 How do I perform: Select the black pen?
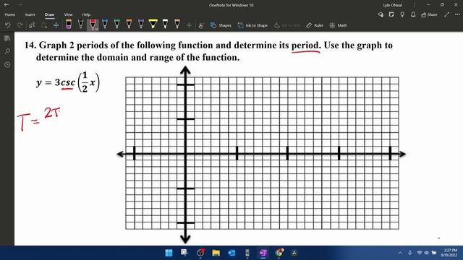pos(80,24)
